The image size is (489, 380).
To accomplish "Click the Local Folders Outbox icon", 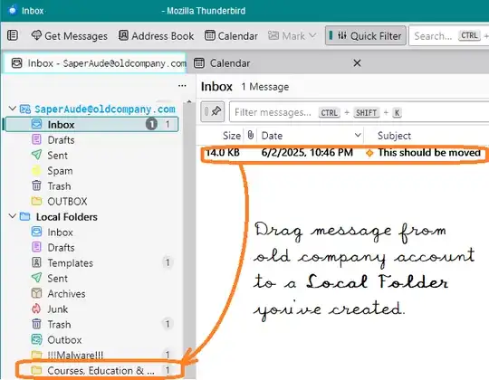I will (36, 339).
